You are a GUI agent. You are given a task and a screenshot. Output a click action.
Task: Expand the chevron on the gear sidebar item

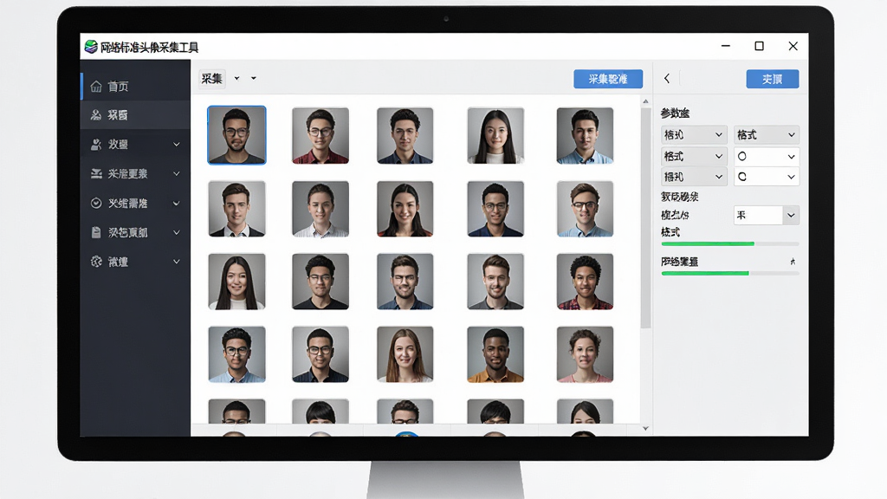click(x=177, y=262)
